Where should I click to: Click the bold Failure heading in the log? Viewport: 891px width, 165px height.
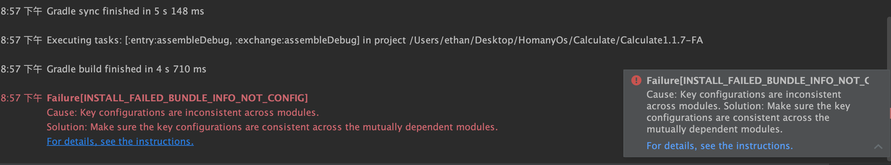coord(177,98)
